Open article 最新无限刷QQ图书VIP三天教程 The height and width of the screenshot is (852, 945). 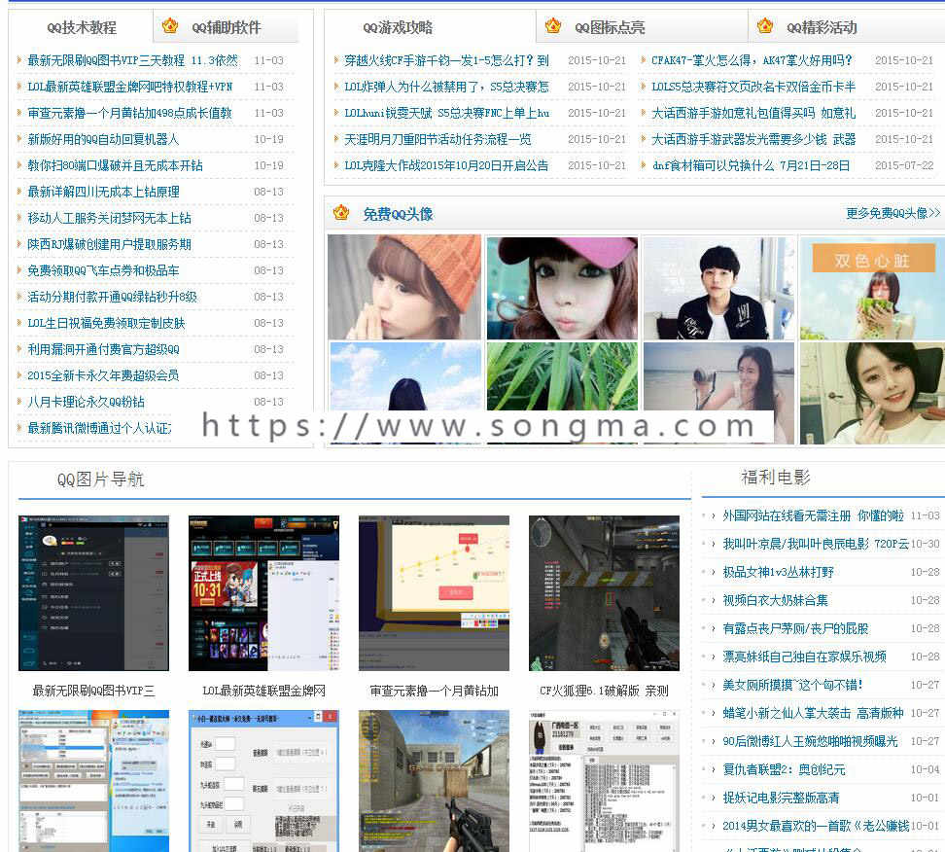132,60
